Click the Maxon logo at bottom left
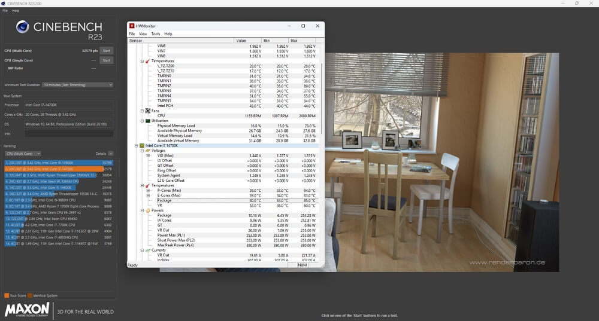 [x=27, y=310]
